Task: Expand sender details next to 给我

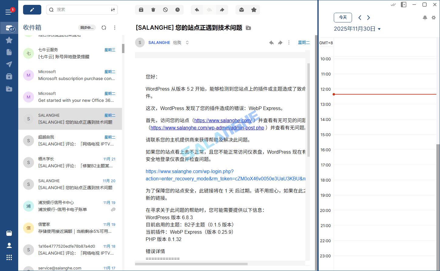Action: tap(187, 42)
